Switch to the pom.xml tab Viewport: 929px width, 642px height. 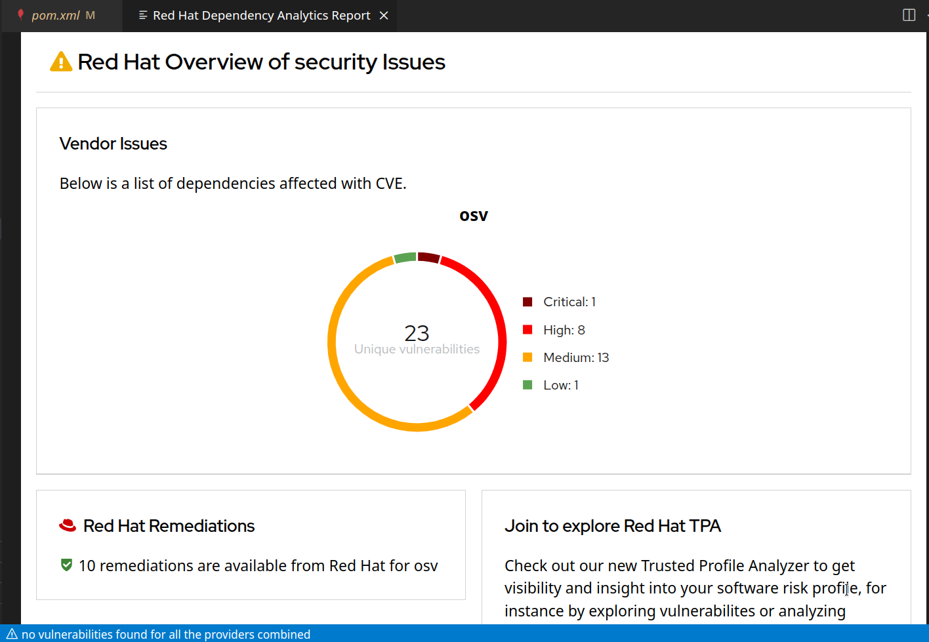56,15
